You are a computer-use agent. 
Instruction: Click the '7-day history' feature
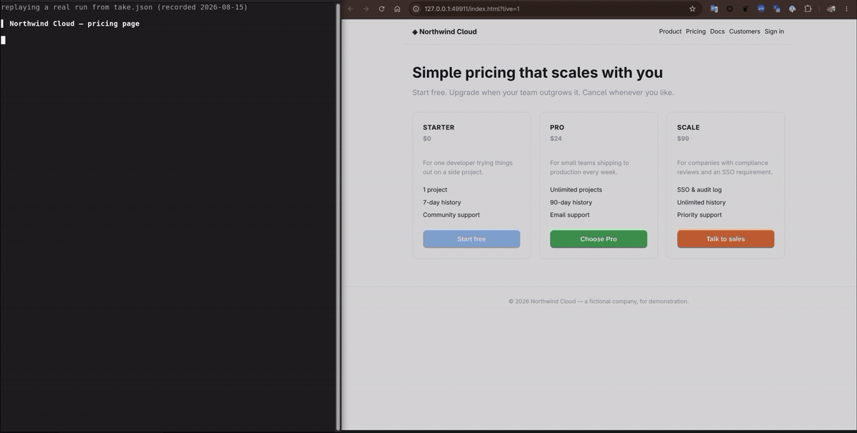point(442,202)
